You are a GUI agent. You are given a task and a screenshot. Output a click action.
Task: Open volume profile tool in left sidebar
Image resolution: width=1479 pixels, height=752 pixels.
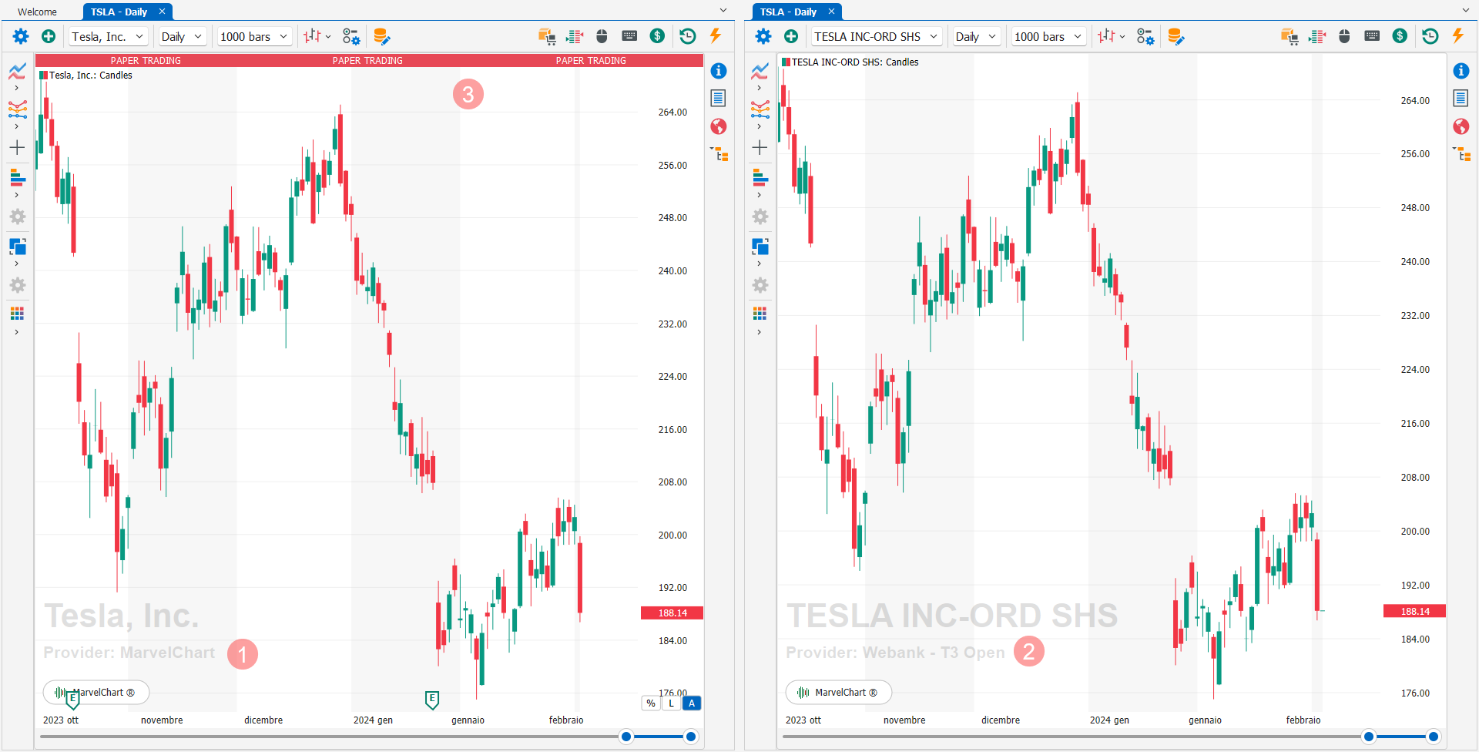(17, 178)
